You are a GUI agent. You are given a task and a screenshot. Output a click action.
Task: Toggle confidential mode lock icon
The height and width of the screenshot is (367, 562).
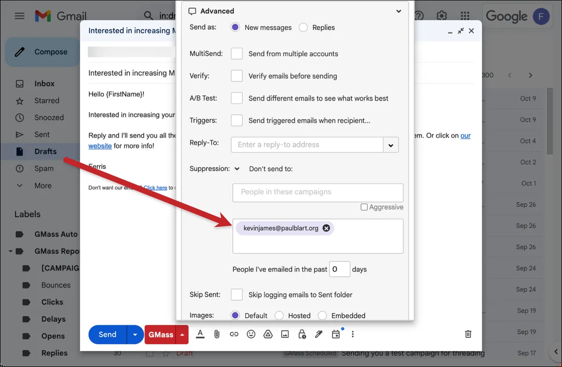pyautogui.click(x=302, y=334)
